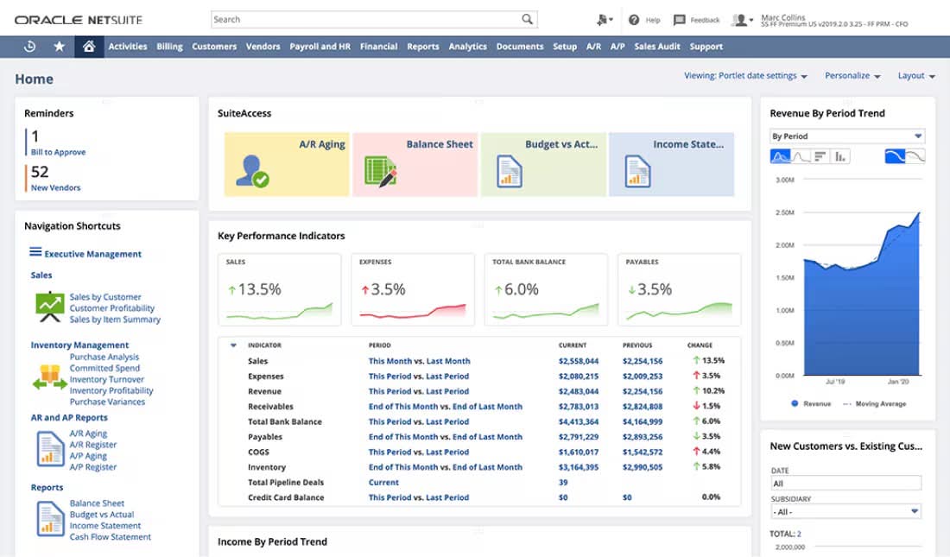950x557 pixels.
Task: Open the By Period dropdown
Action: 846,136
